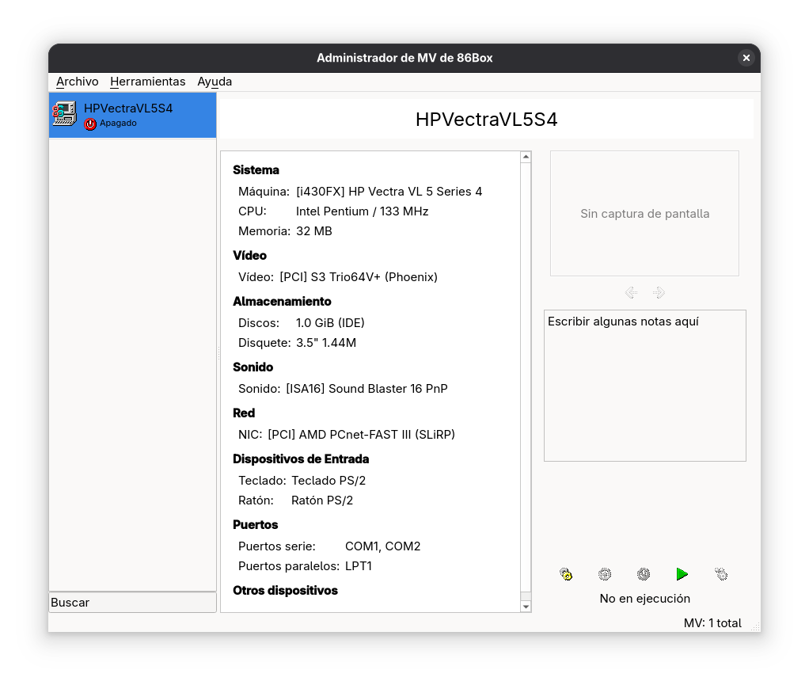
Task: Click the 'Red' section header
Action: [244, 413]
